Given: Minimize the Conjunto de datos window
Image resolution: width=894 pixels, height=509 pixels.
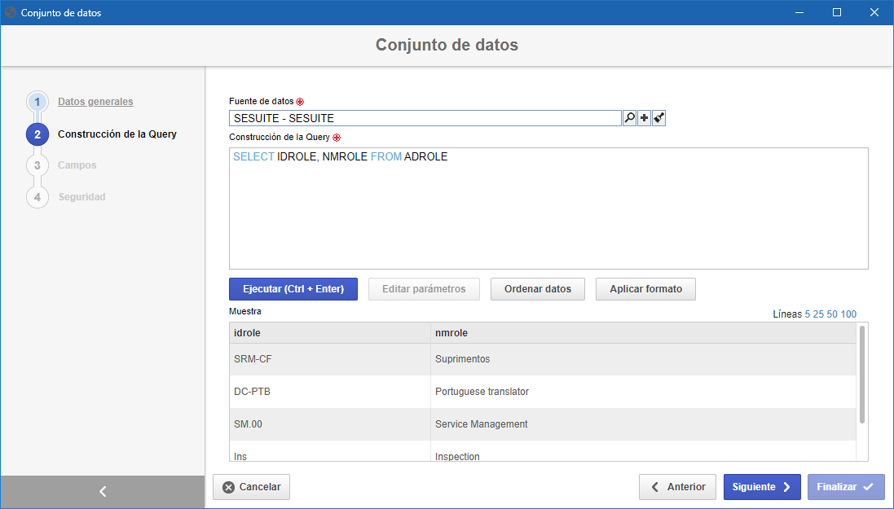Looking at the screenshot, I should pyautogui.click(x=799, y=12).
